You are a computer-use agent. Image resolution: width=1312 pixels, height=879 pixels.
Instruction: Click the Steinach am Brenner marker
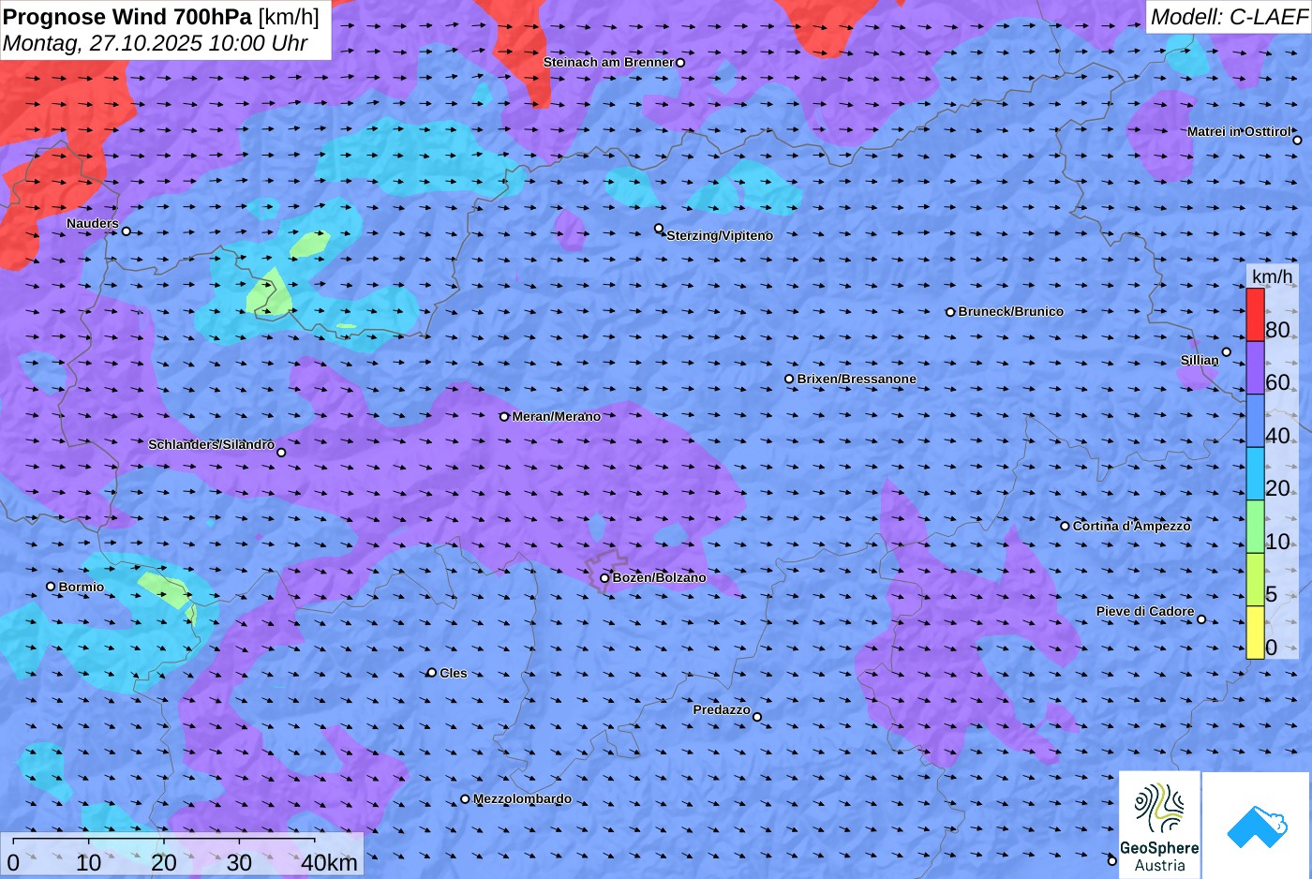pyautogui.click(x=680, y=63)
